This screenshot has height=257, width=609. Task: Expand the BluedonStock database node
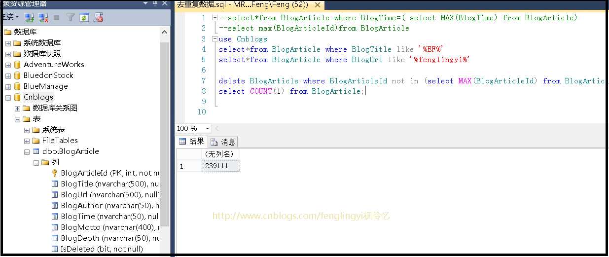[8, 76]
